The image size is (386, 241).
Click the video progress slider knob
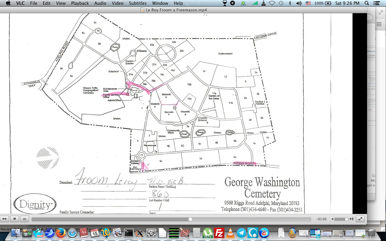pos(190,219)
